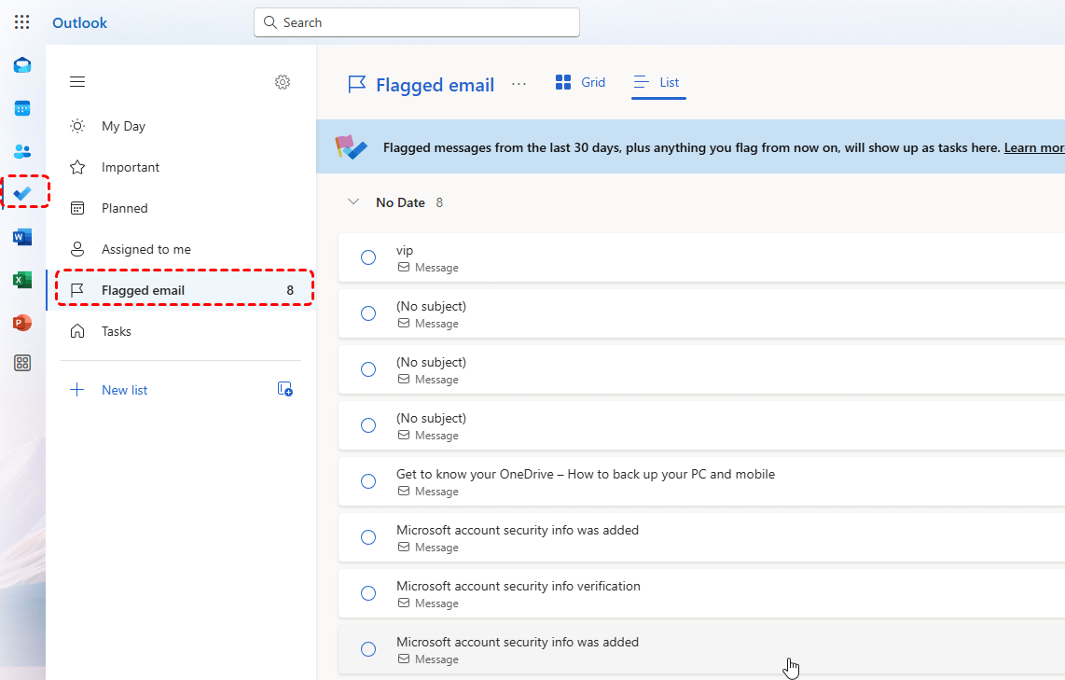Click the Outlook brand title
Viewport: 1065px width, 680px height.
[x=79, y=22]
